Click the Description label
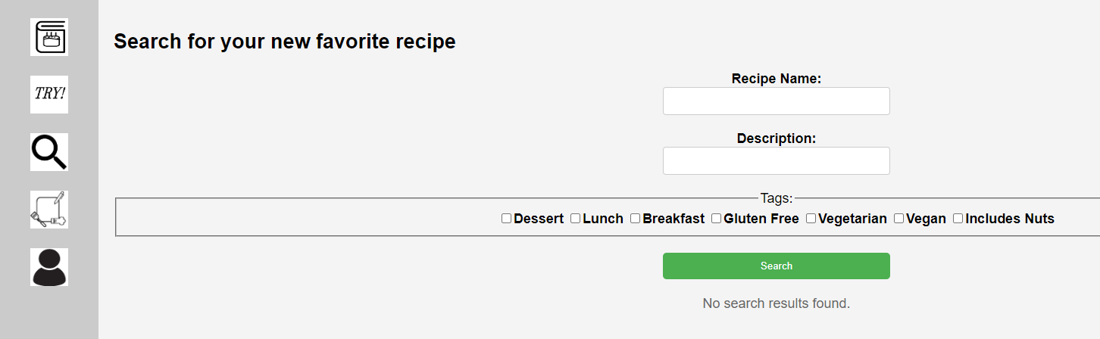Screen dimensions: 1100x339 coord(777,138)
